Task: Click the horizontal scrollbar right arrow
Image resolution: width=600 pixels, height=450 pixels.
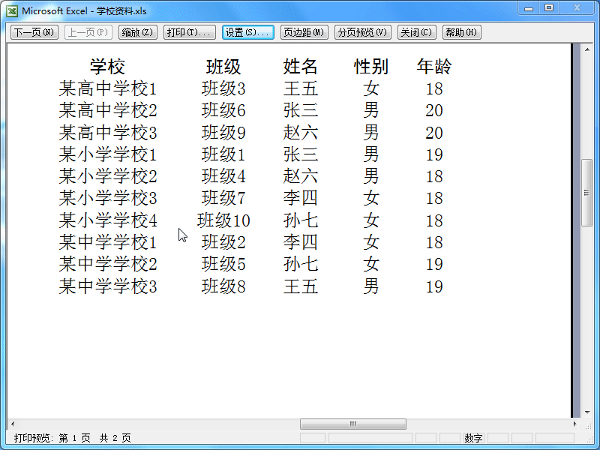Action: click(x=574, y=424)
